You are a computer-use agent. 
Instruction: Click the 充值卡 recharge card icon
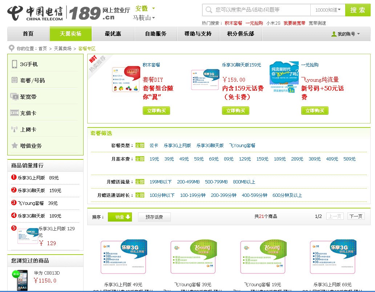[x=14, y=113]
